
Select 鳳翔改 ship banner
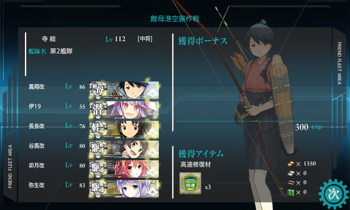pyautogui.click(x=124, y=90)
